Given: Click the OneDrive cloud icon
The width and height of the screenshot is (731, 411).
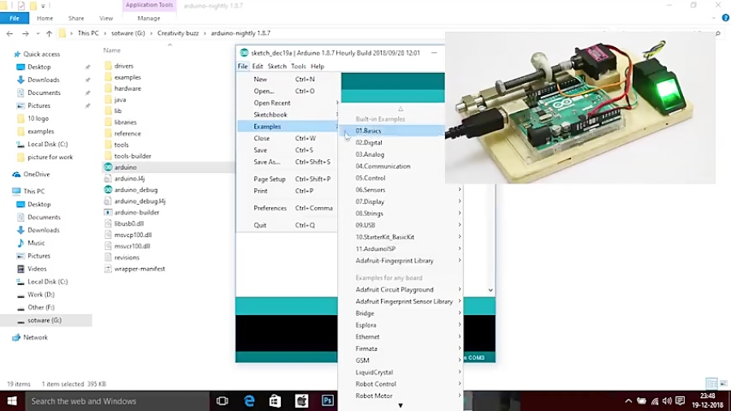Looking at the screenshot, I should click(x=16, y=175).
